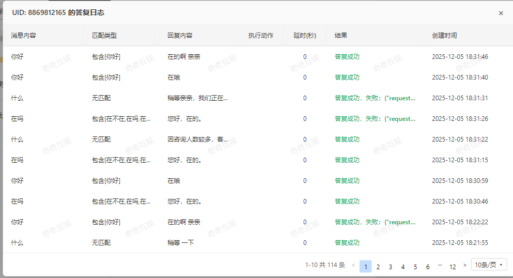Open the 10条/页 page size dropdown
This screenshot has height=278, width=513.
tap(489, 265)
